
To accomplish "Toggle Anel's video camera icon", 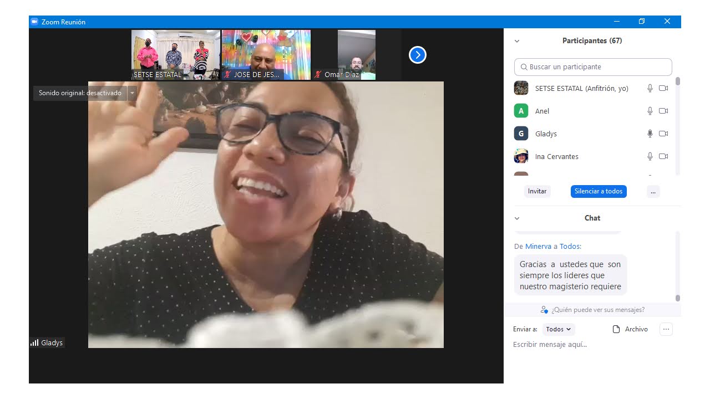I will (663, 111).
